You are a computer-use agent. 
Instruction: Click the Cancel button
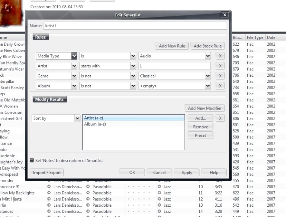[x=159, y=172]
